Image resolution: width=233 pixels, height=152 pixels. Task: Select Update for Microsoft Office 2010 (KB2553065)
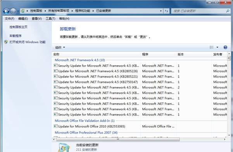pyautogui.click(x=91, y=126)
